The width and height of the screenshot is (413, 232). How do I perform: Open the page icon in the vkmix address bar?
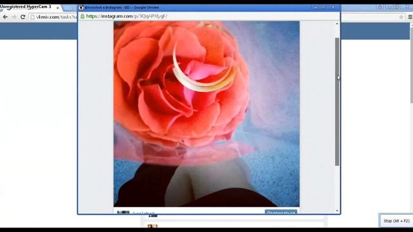[33, 17]
